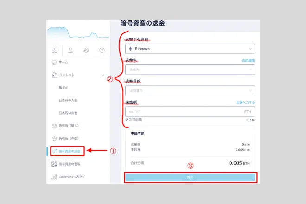Click the 全額入力する link
The image size is (306, 204).
click(246, 102)
